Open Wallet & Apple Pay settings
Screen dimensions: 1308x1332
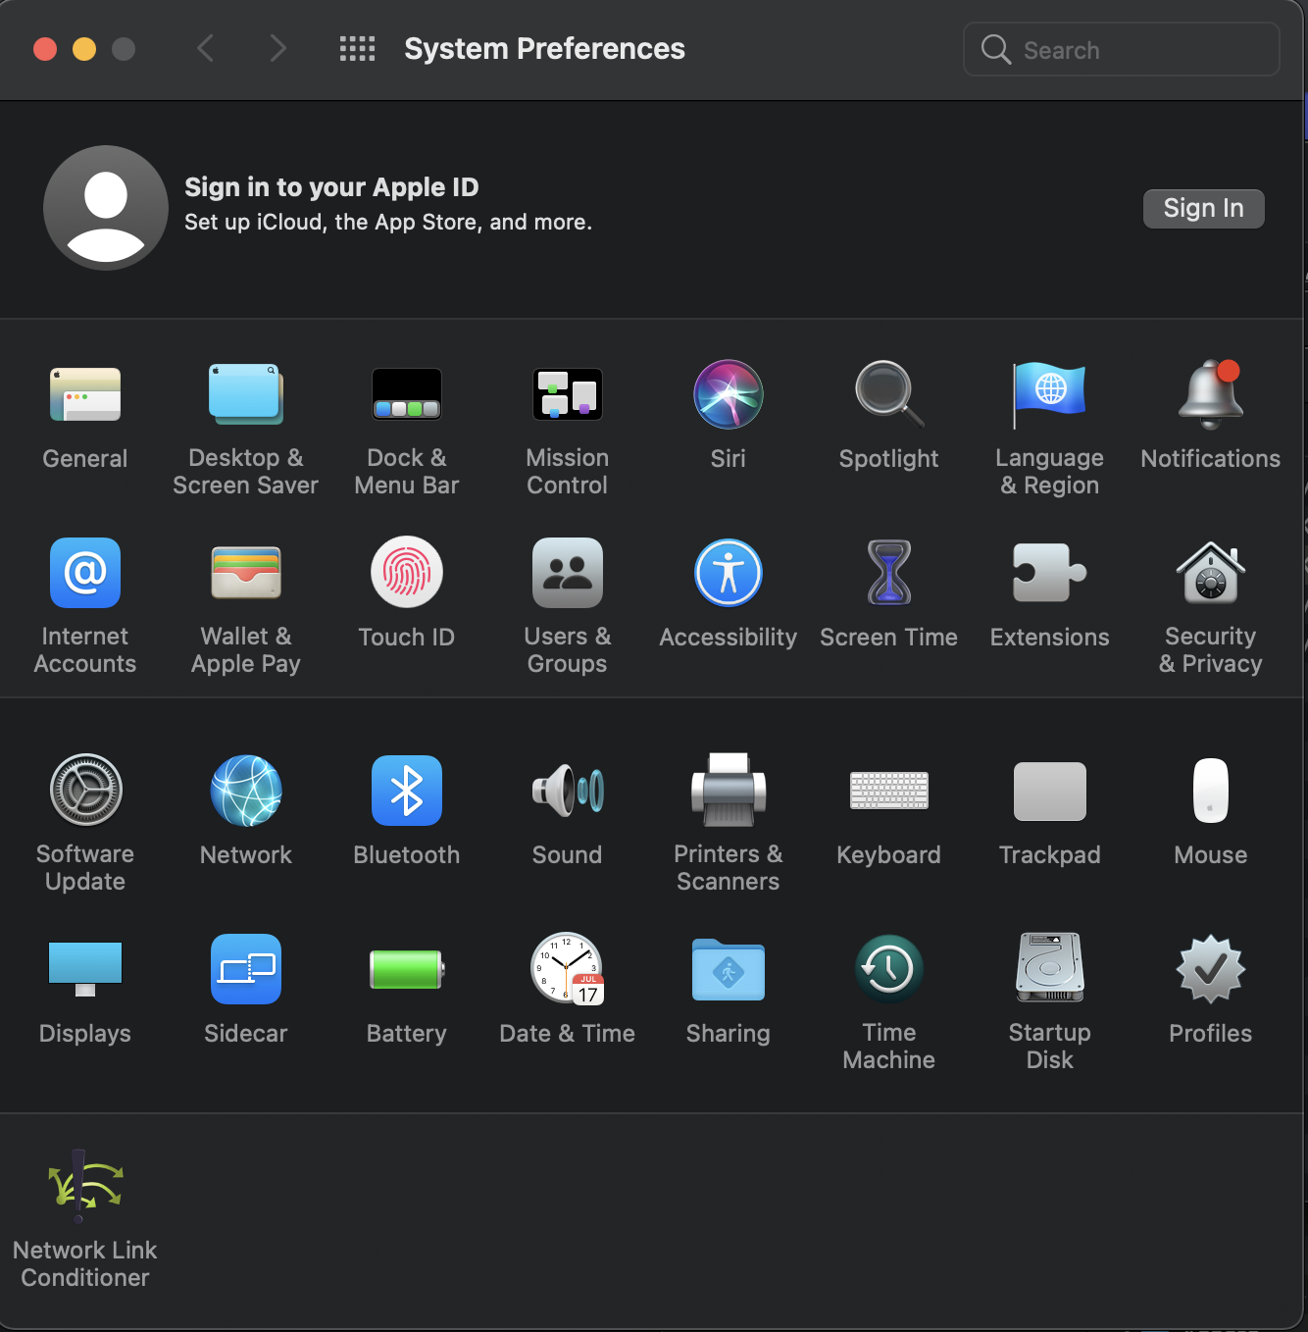[245, 573]
